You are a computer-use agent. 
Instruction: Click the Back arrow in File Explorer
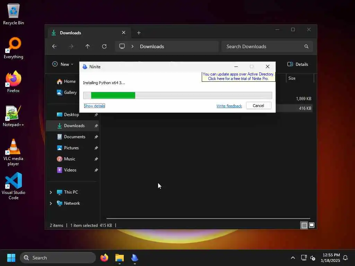(54, 46)
